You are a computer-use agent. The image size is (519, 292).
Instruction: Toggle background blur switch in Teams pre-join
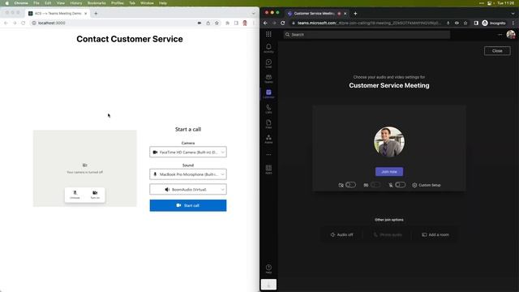click(375, 185)
